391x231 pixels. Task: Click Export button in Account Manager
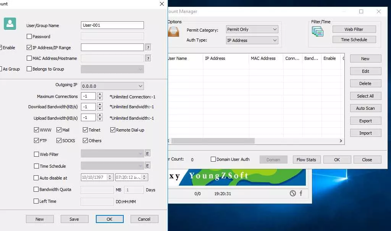(365, 121)
